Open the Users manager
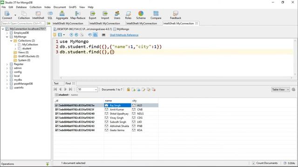This screenshot has height=167, width=298. [117, 15]
